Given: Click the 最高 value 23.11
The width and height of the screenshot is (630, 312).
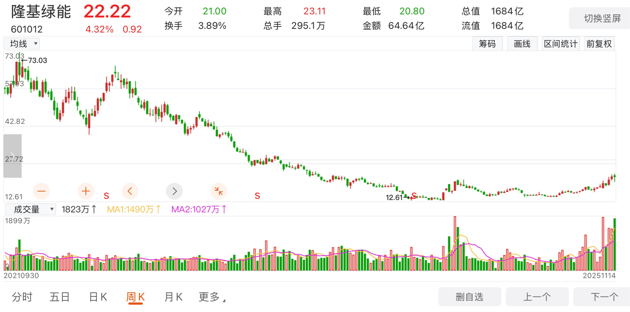Looking at the screenshot, I should coord(314,12).
